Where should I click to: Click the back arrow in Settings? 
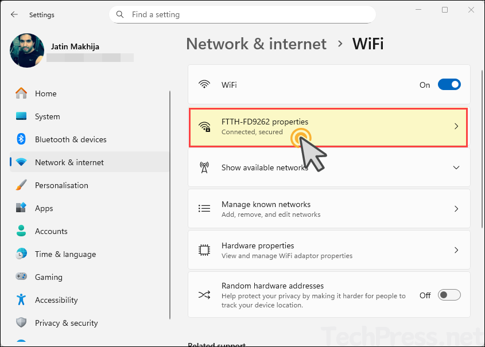(14, 14)
